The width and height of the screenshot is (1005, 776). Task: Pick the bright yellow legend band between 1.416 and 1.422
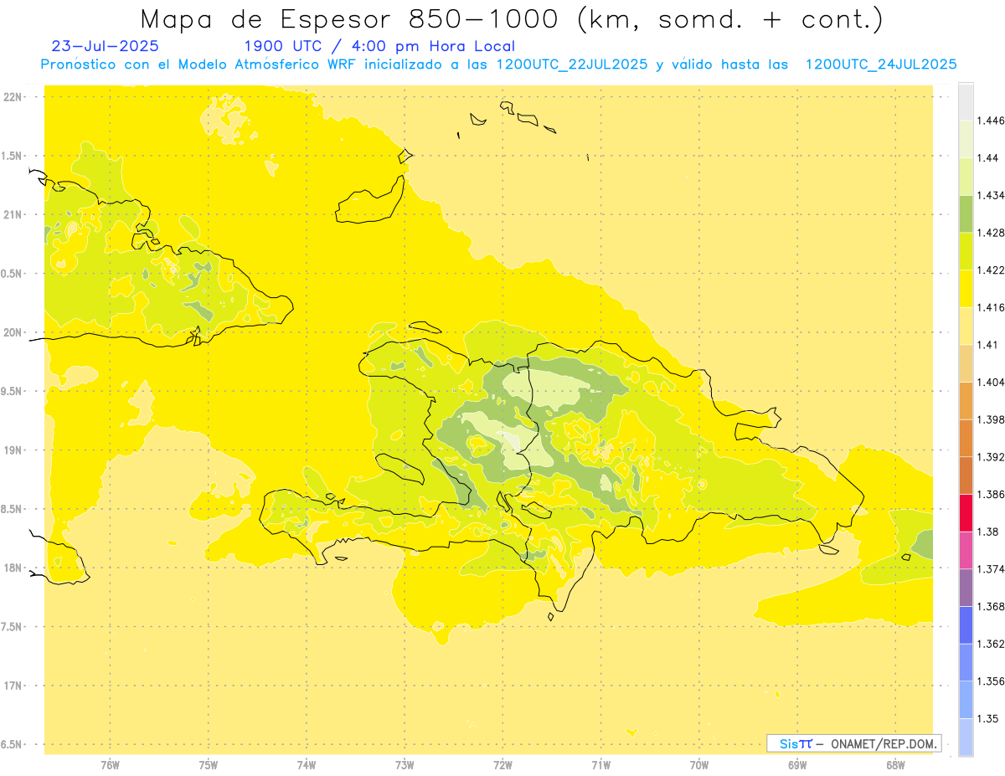pos(966,289)
